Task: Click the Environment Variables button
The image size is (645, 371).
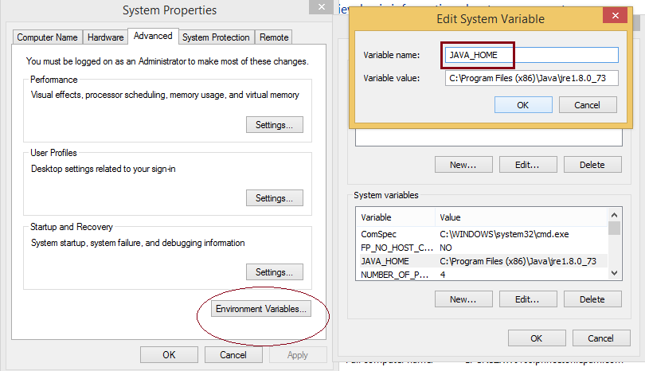Action: 261,308
